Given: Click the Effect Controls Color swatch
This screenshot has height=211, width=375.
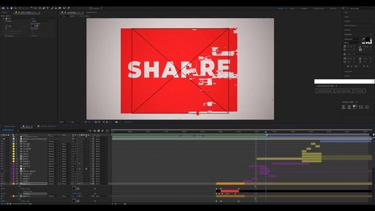Looking at the screenshot, I should tap(33, 26).
